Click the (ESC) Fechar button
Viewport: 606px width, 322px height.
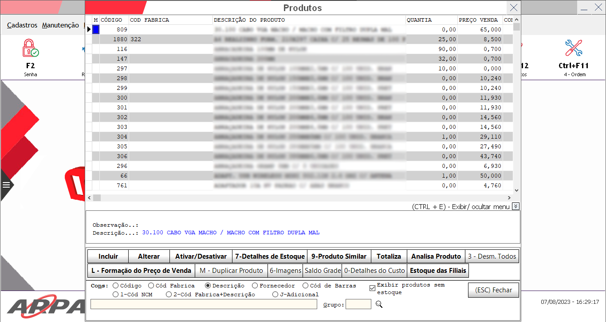pos(493,290)
